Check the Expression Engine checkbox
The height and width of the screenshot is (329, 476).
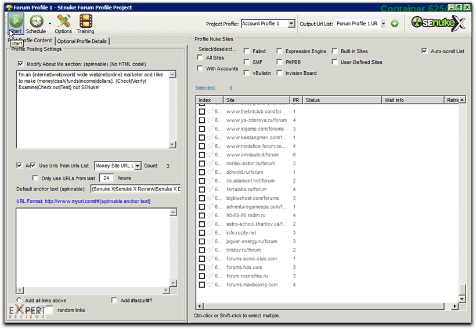279,51
